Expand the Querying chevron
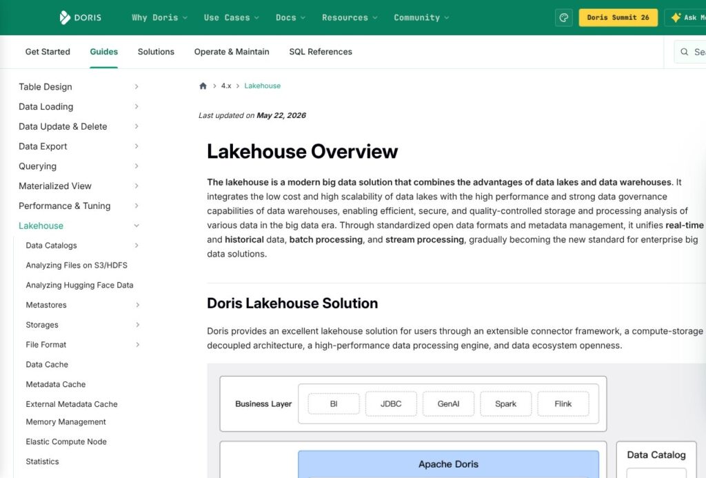Viewport: 706px width, 478px height. tap(137, 166)
